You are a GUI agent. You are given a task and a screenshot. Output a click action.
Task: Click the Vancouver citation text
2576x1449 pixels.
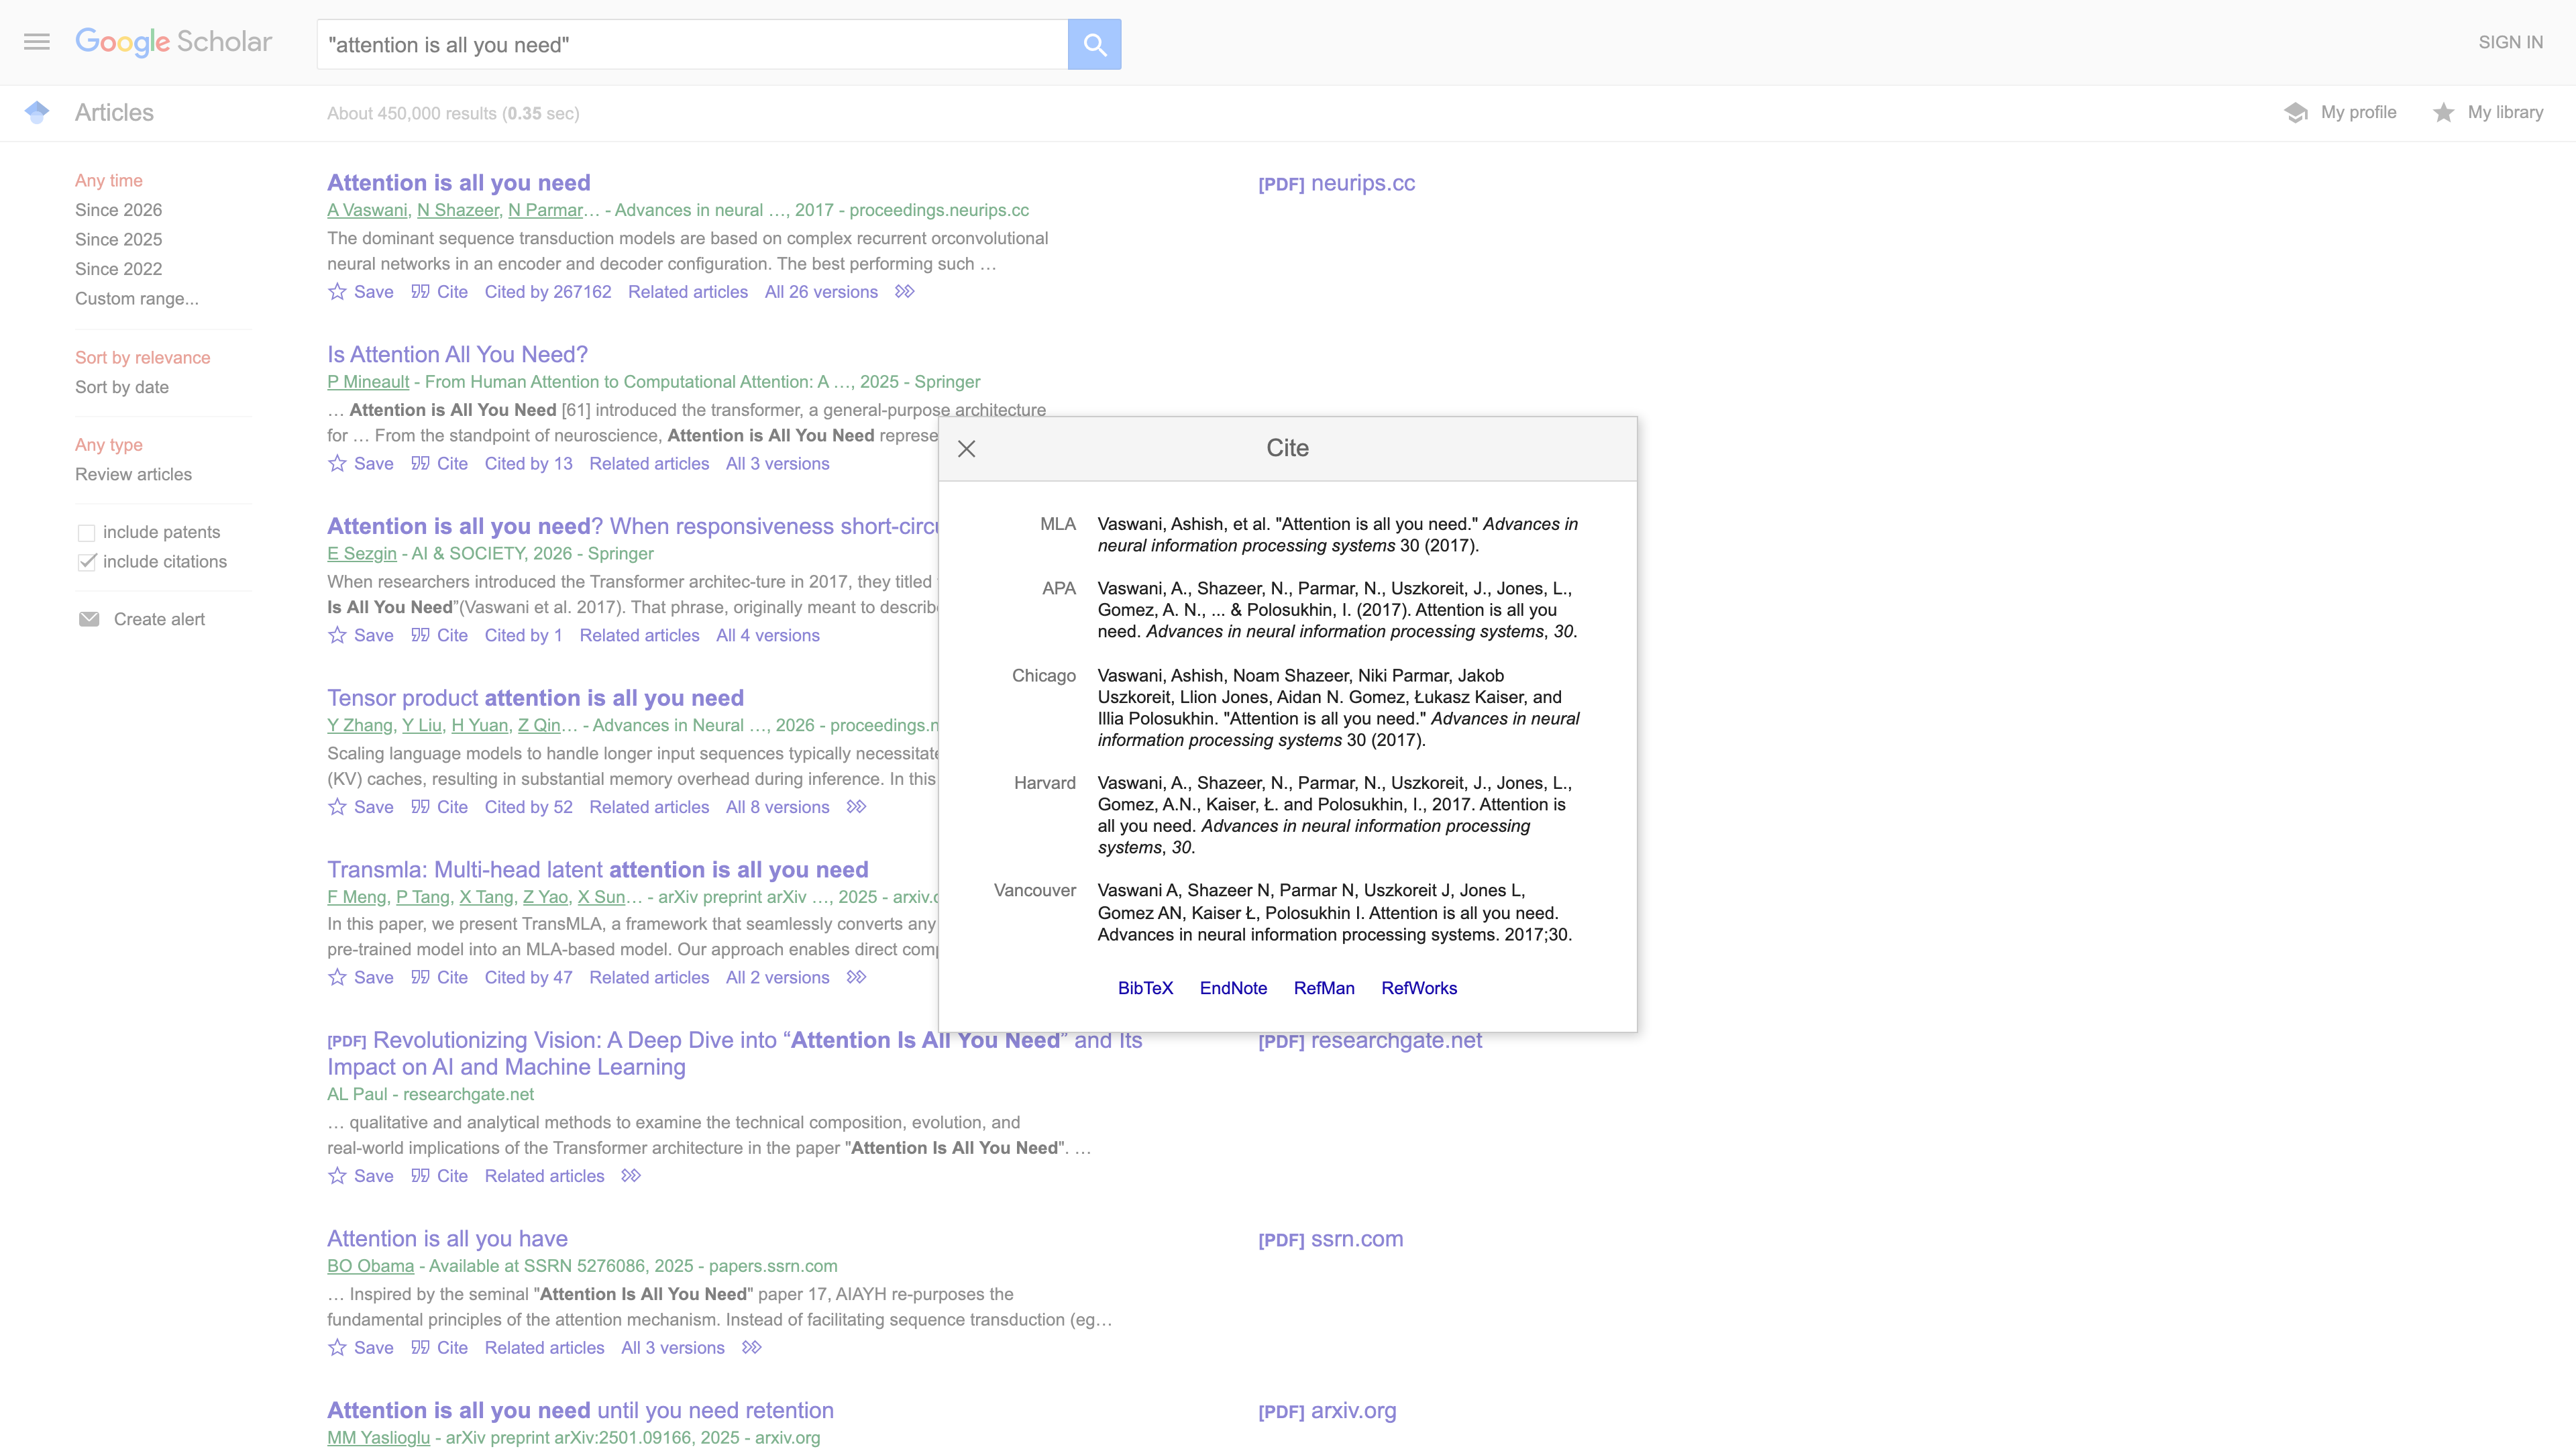coord(1335,912)
